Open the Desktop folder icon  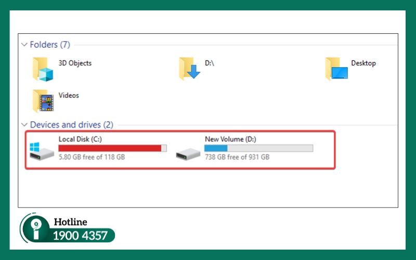[x=336, y=68]
